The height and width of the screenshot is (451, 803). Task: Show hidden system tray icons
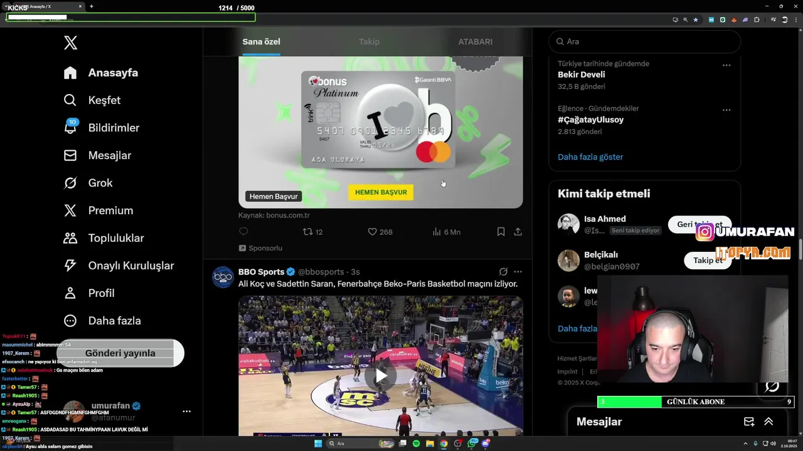pyautogui.click(x=746, y=443)
